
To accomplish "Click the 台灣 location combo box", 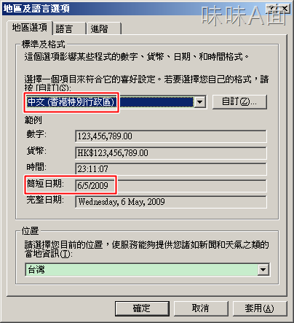I will click(x=148, y=270).
